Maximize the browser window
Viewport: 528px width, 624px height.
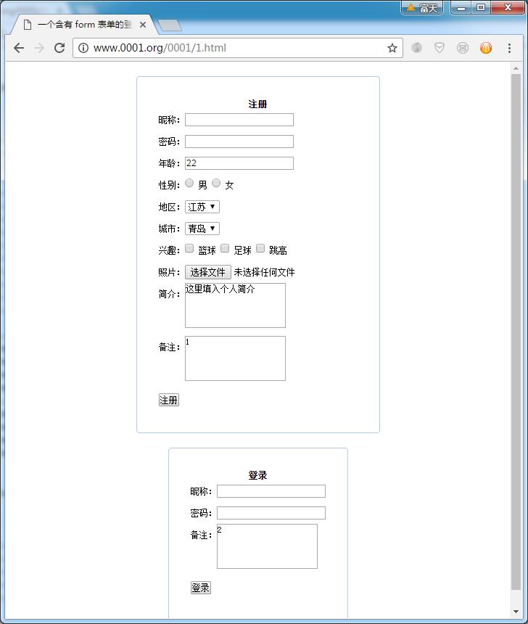[481, 7]
